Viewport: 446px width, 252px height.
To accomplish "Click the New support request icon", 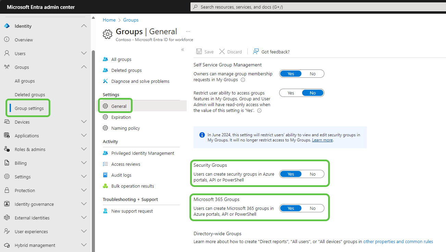I will 106,211.
